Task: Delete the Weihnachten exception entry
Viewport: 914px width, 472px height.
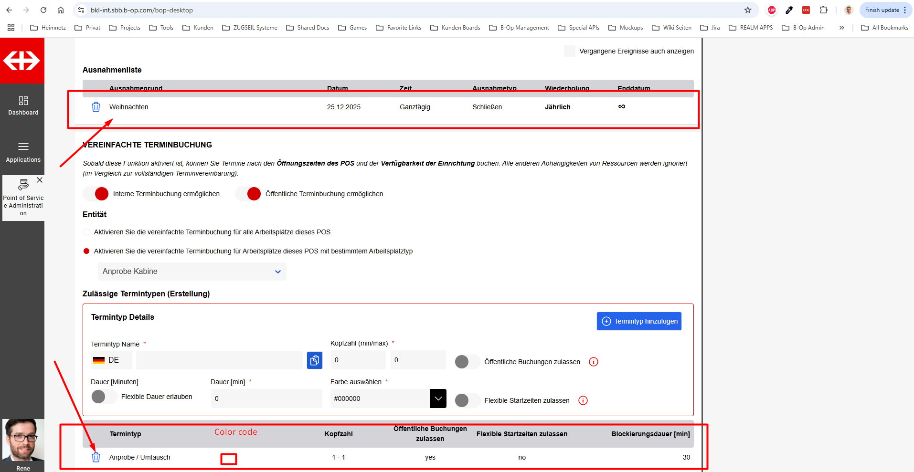Action: click(96, 107)
